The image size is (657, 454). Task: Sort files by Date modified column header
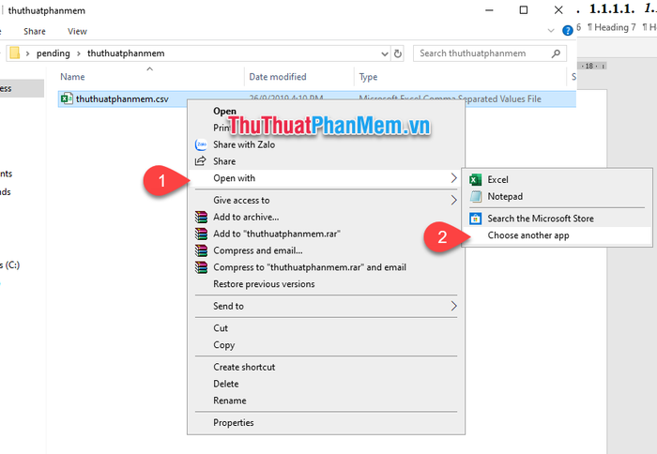[x=277, y=77]
